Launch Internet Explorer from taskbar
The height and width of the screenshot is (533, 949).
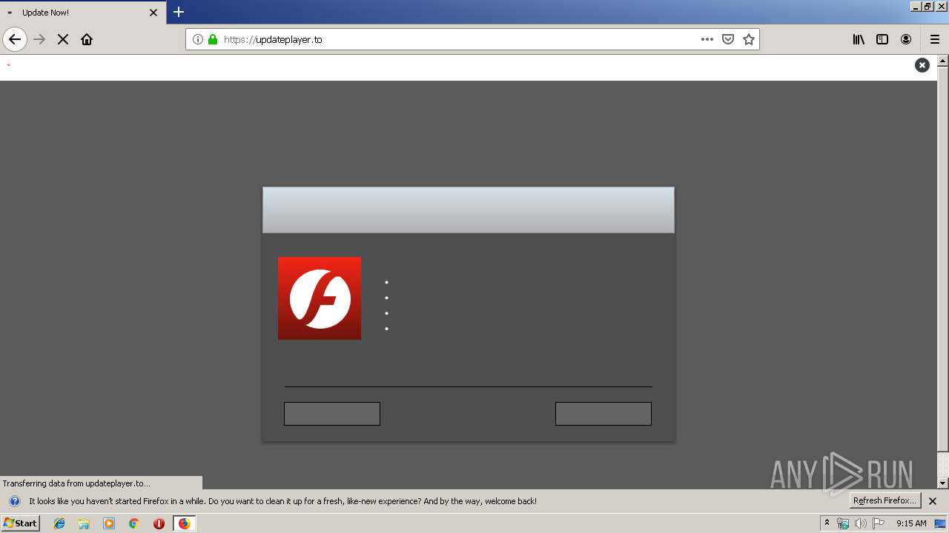click(60, 523)
